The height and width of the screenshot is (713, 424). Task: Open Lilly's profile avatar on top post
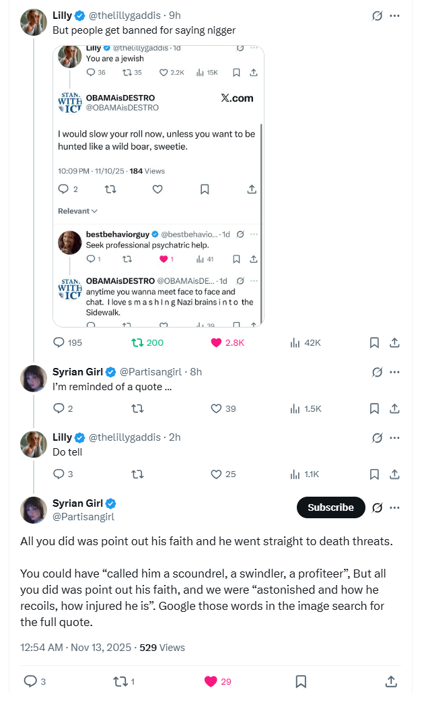pyautogui.click(x=34, y=22)
